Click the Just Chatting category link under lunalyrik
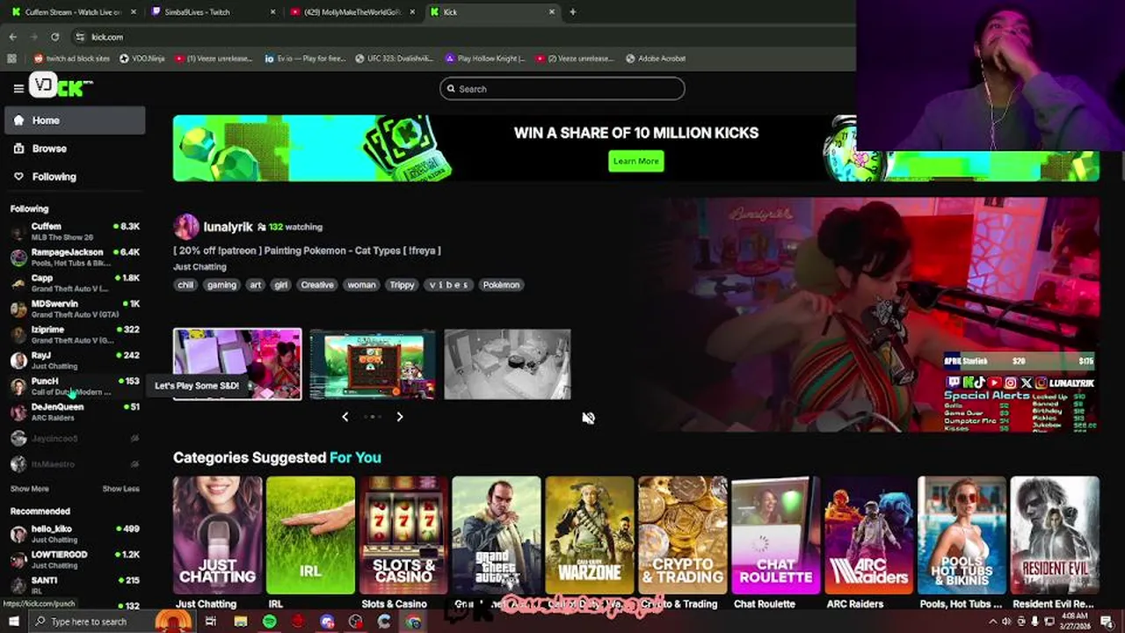The height and width of the screenshot is (633, 1125). [200, 266]
